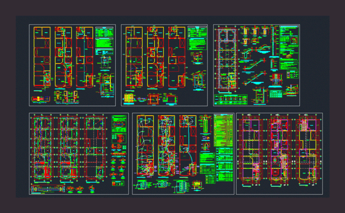
Task: Click the green column schedule table below the foundation plan
Action: (231, 99)
